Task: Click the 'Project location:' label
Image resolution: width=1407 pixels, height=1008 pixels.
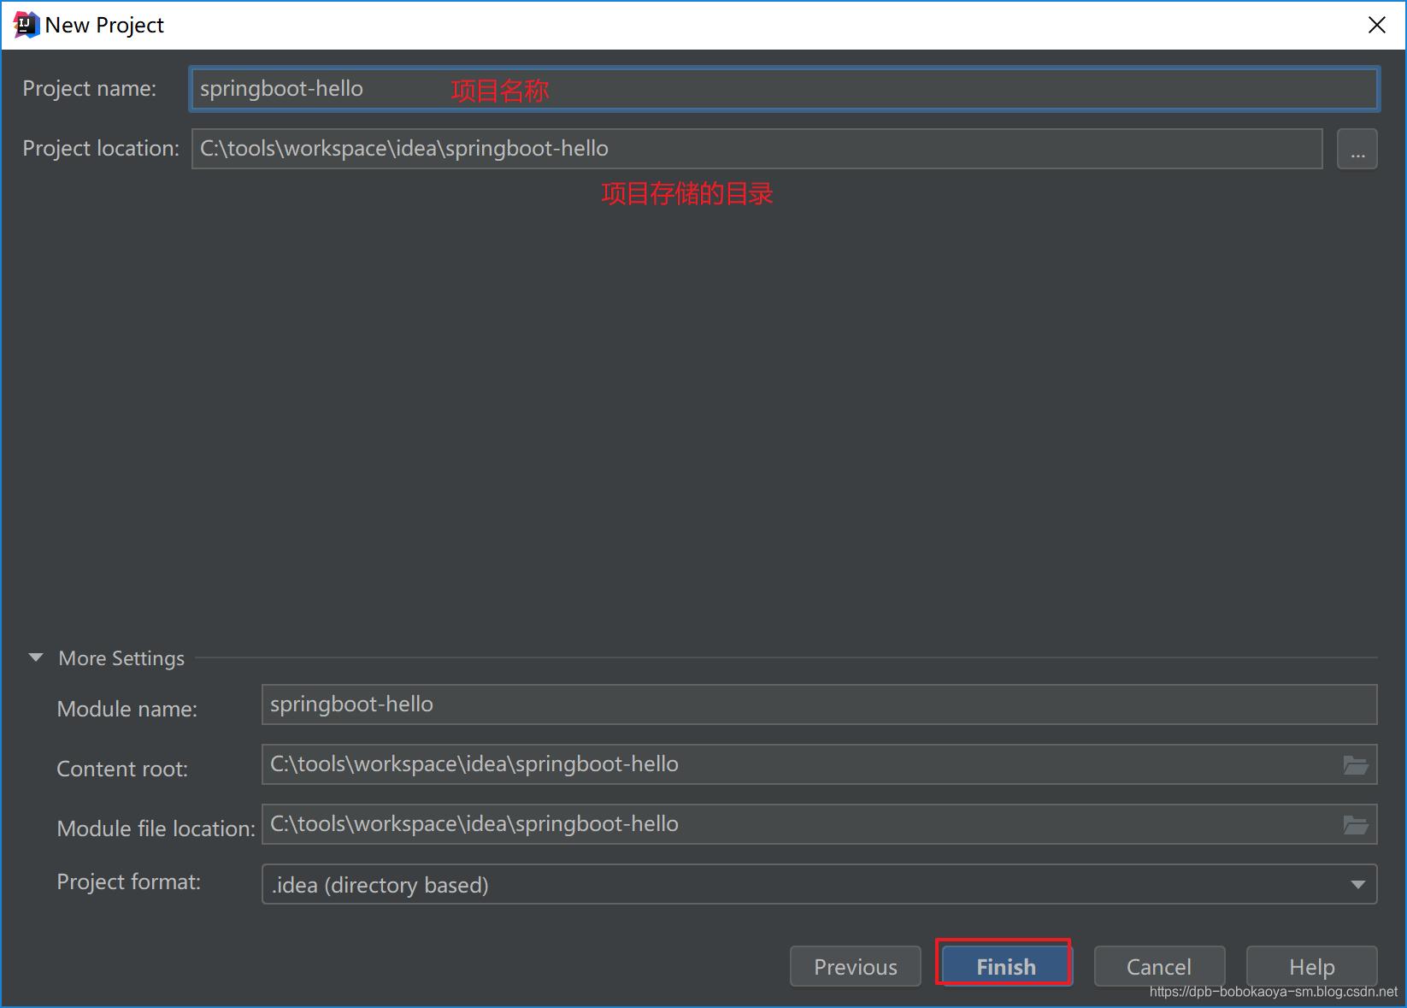Action: 101,149
